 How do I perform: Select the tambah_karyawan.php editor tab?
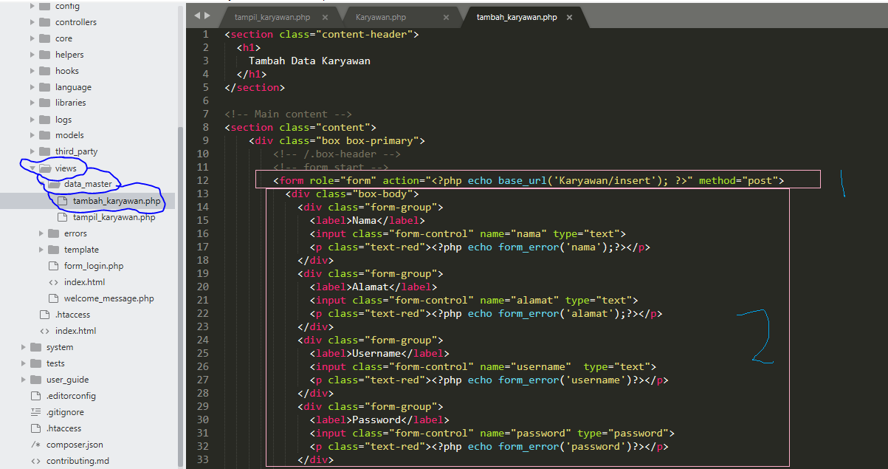point(517,16)
